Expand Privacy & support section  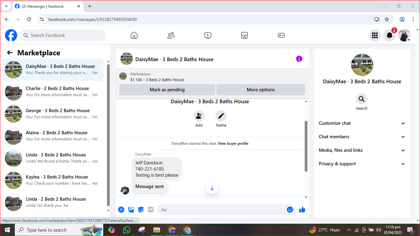(362, 164)
